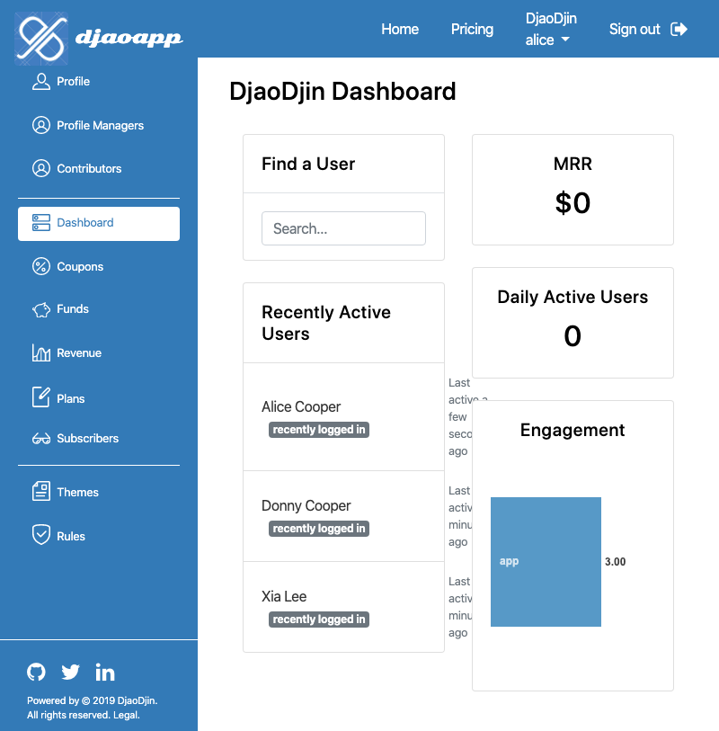Click the Profile label in sidebar
Viewport: 719px width, 731px height.
[73, 81]
